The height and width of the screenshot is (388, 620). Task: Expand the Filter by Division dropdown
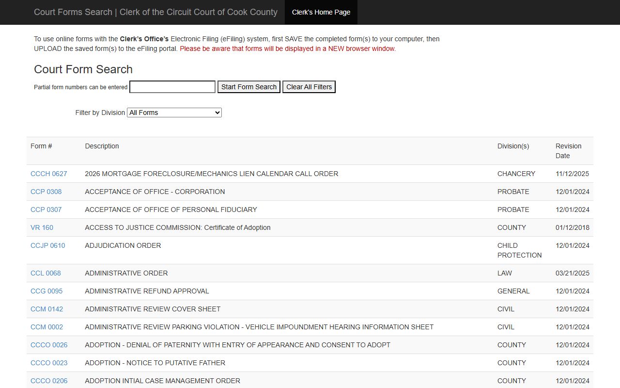pos(174,113)
